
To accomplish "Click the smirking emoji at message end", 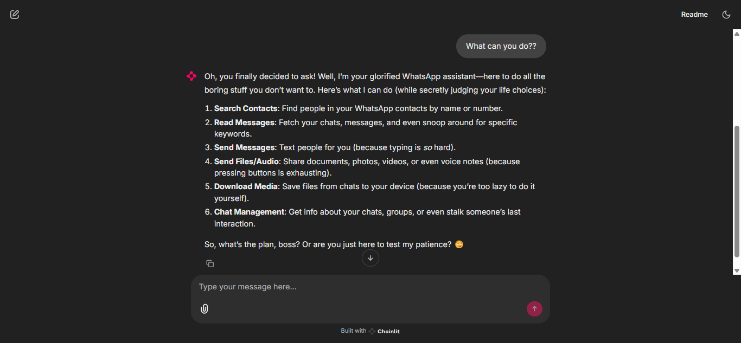I will [x=458, y=244].
